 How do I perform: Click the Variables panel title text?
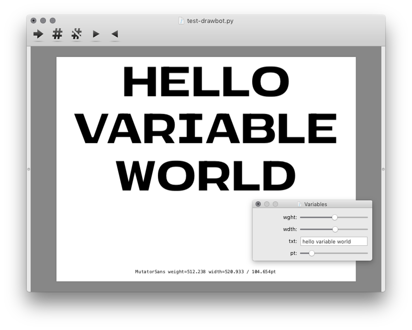[315, 204]
